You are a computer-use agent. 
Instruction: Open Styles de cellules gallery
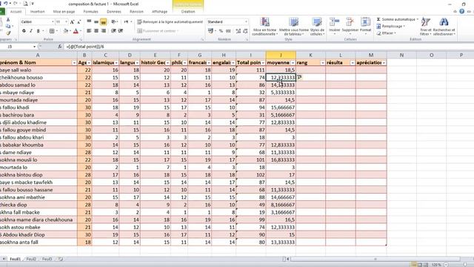click(317, 27)
